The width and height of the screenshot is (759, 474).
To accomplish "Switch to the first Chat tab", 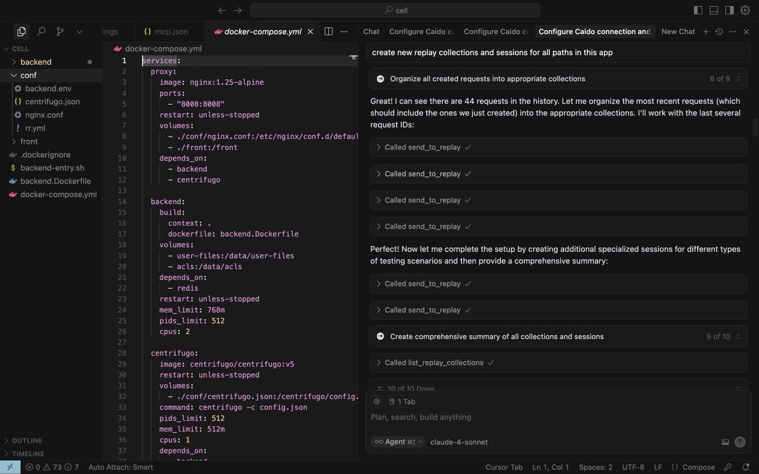I will click(x=371, y=32).
